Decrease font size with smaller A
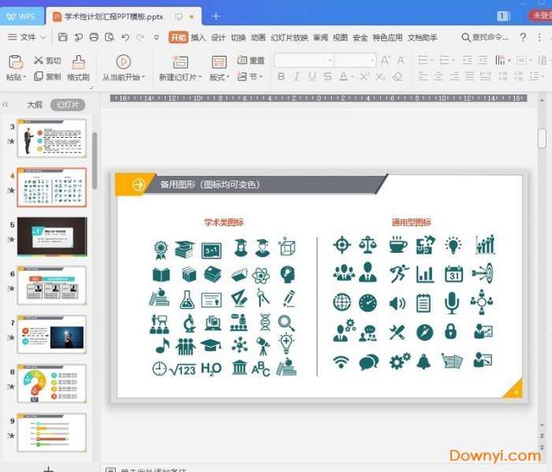This screenshot has height=472, width=552. click(401, 61)
